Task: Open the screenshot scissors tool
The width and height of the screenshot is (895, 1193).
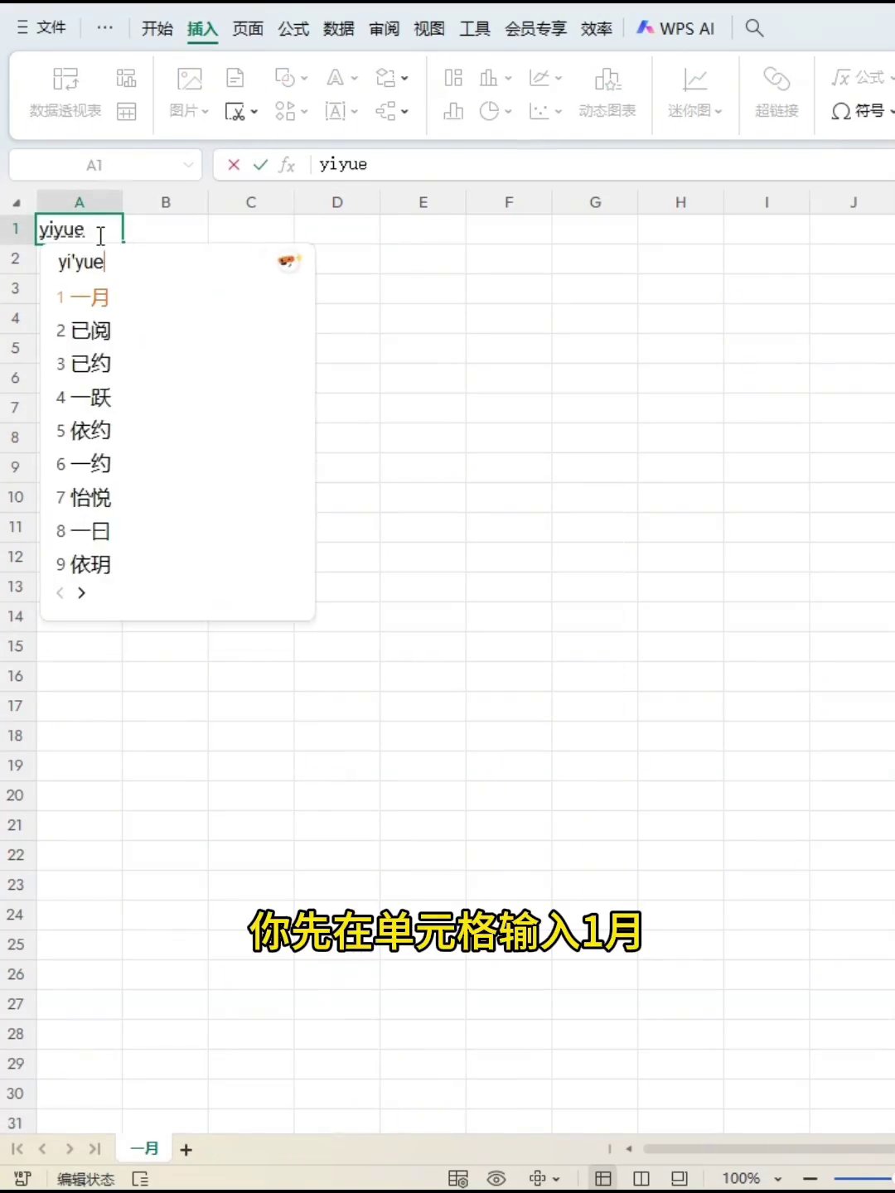Action: pos(235,111)
